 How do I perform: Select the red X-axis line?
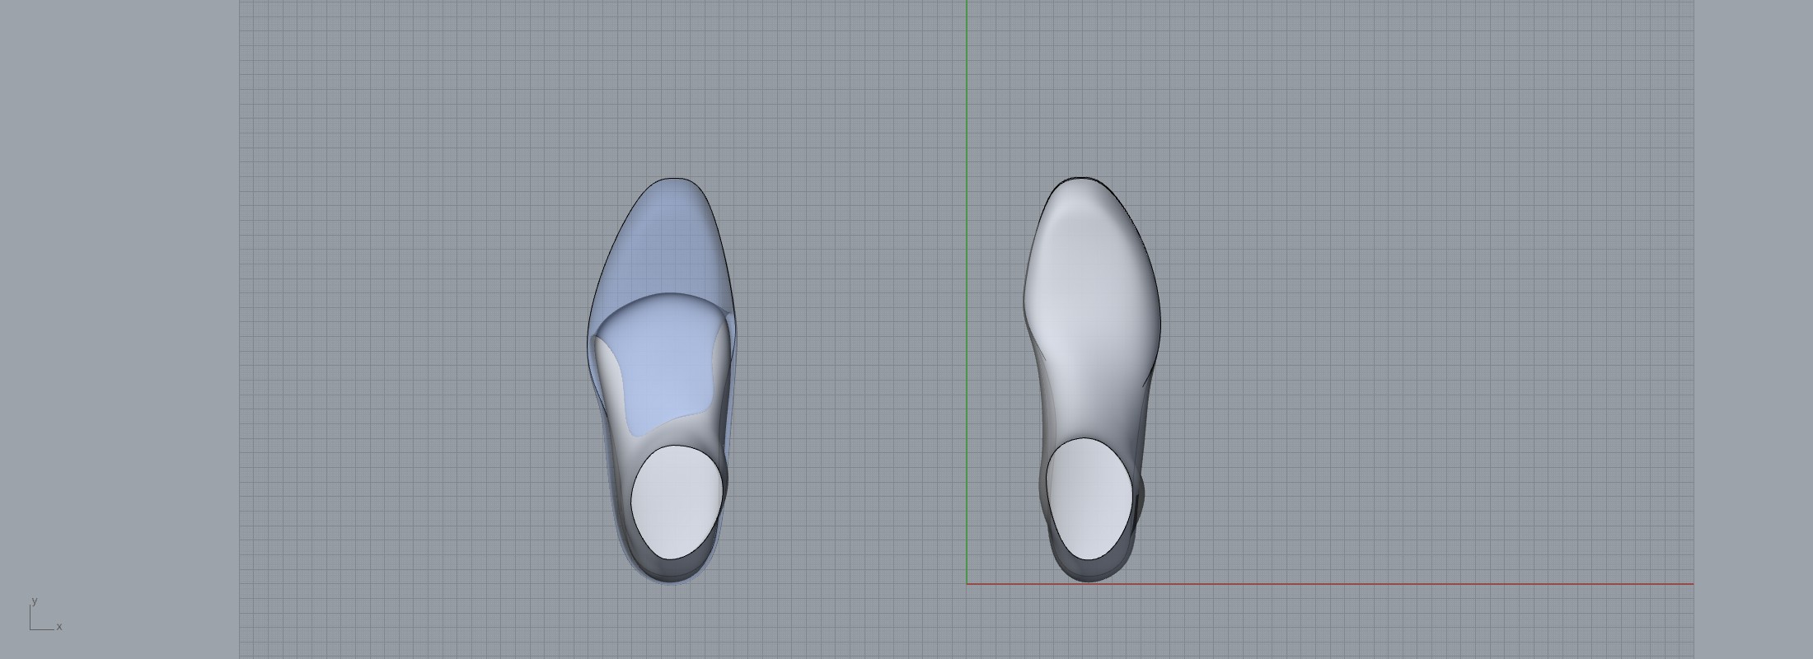[1401, 584]
